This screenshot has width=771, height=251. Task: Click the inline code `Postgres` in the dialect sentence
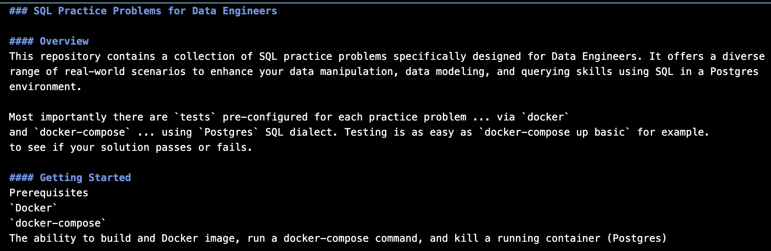228,132
